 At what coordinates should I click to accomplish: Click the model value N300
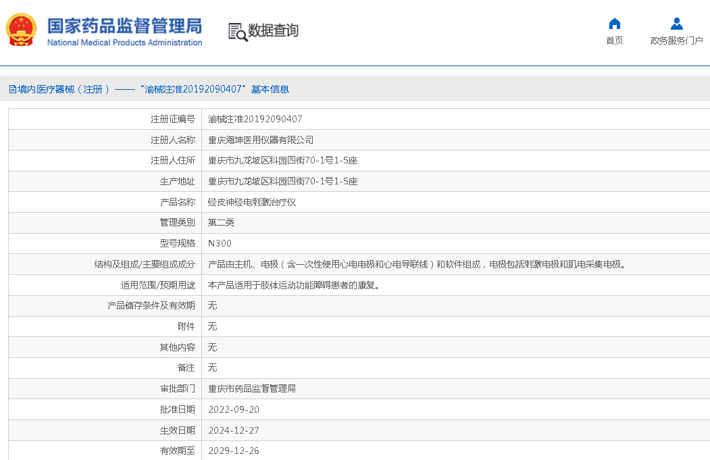click(x=220, y=243)
